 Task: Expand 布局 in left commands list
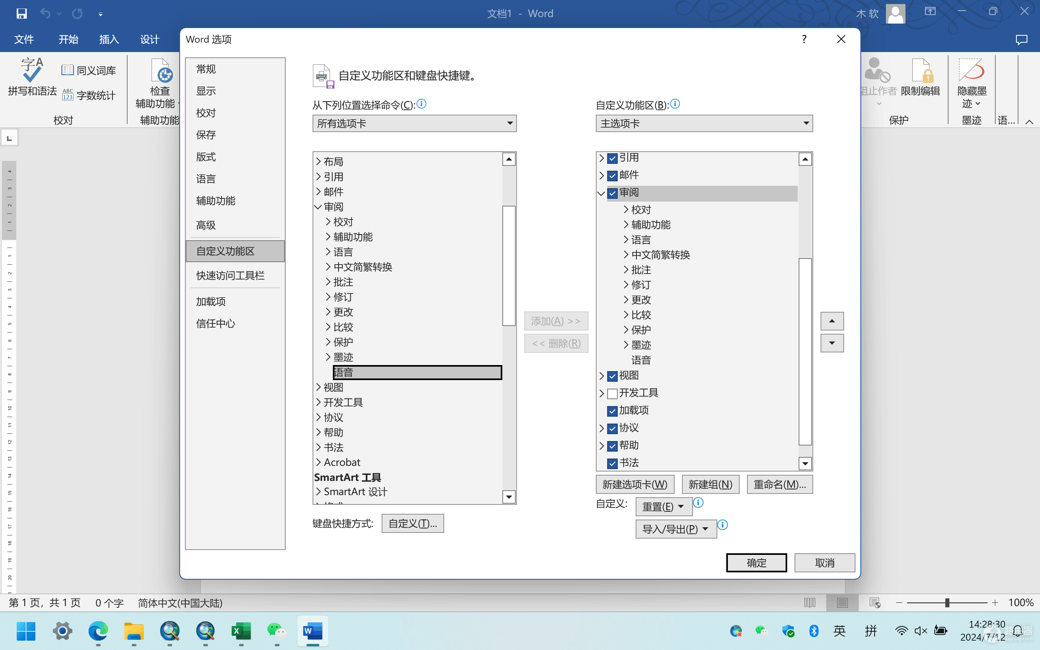319,162
